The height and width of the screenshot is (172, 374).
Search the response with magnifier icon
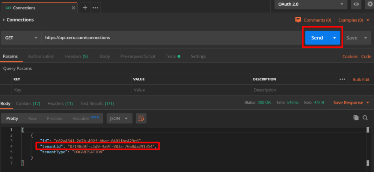point(365,118)
